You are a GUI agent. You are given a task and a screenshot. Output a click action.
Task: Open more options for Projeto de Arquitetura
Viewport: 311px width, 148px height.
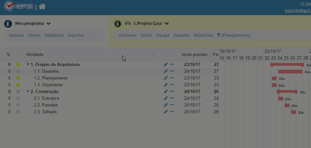pos(172,64)
